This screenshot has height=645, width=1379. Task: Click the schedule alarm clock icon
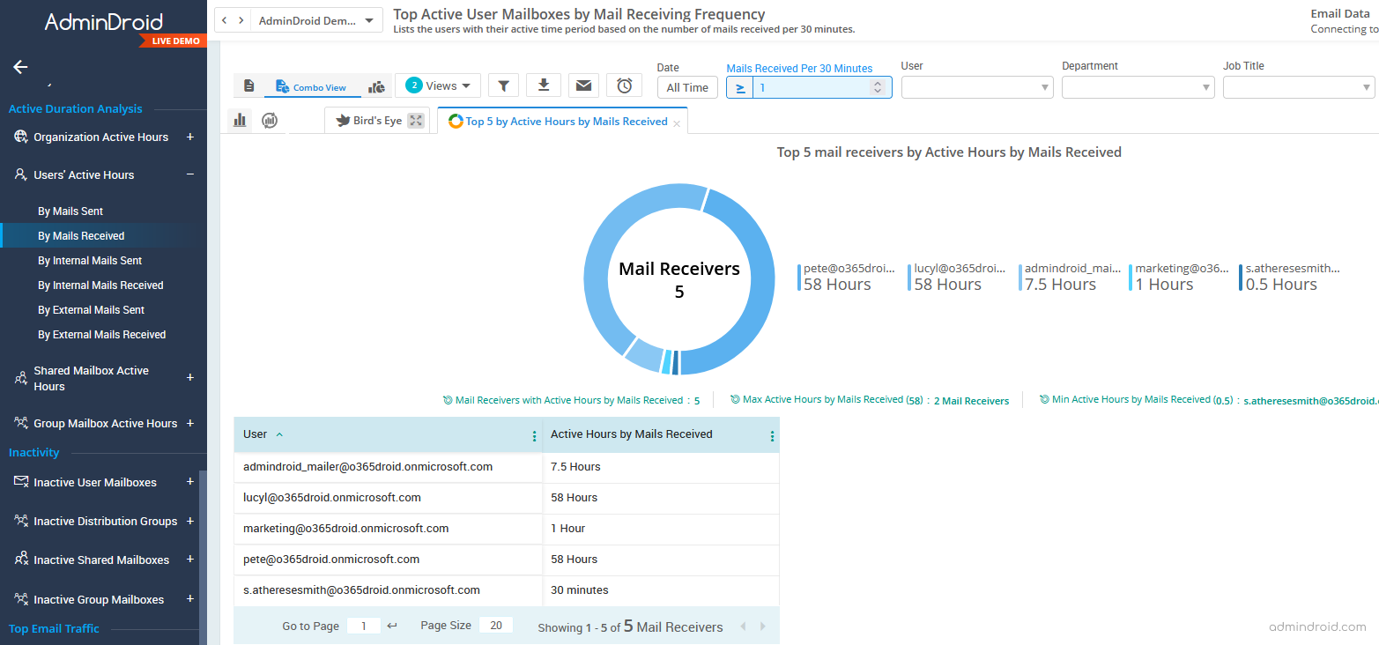click(624, 85)
